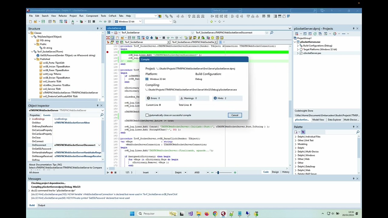Viewport: 388px width, 218px height.
Task: Open the File menu
Action: pos(31,16)
